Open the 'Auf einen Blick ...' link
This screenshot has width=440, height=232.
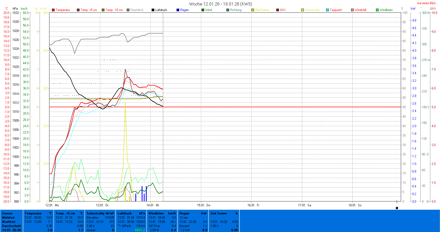click(427, 3)
